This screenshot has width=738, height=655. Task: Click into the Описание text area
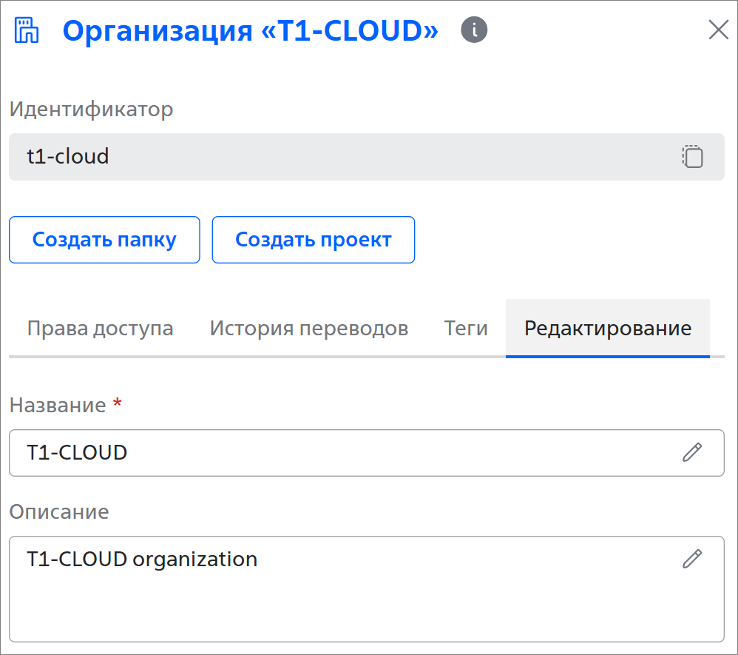point(367,589)
